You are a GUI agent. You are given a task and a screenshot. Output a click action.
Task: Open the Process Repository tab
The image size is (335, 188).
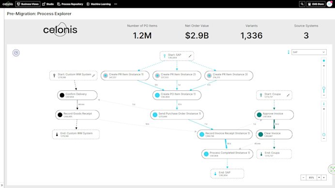(x=70, y=4)
